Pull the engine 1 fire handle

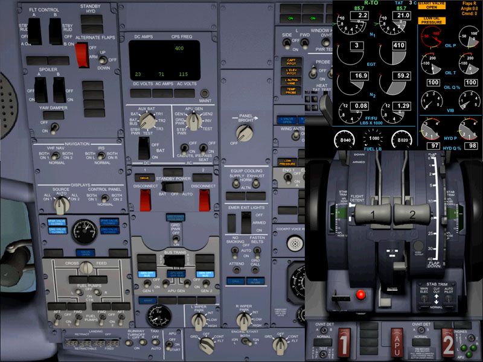(344, 343)
